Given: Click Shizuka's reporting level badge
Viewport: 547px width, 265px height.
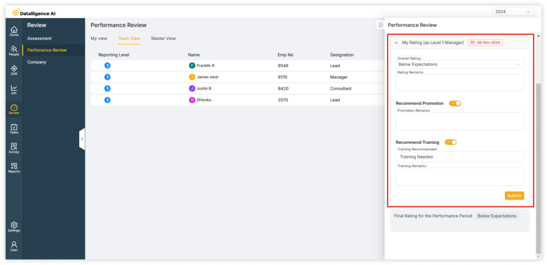Looking at the screenshot, I should pyautogui.click(x=107, y=100).
